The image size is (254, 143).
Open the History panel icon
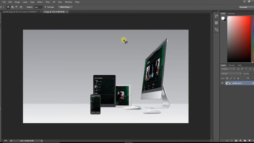tap(216, 16)
